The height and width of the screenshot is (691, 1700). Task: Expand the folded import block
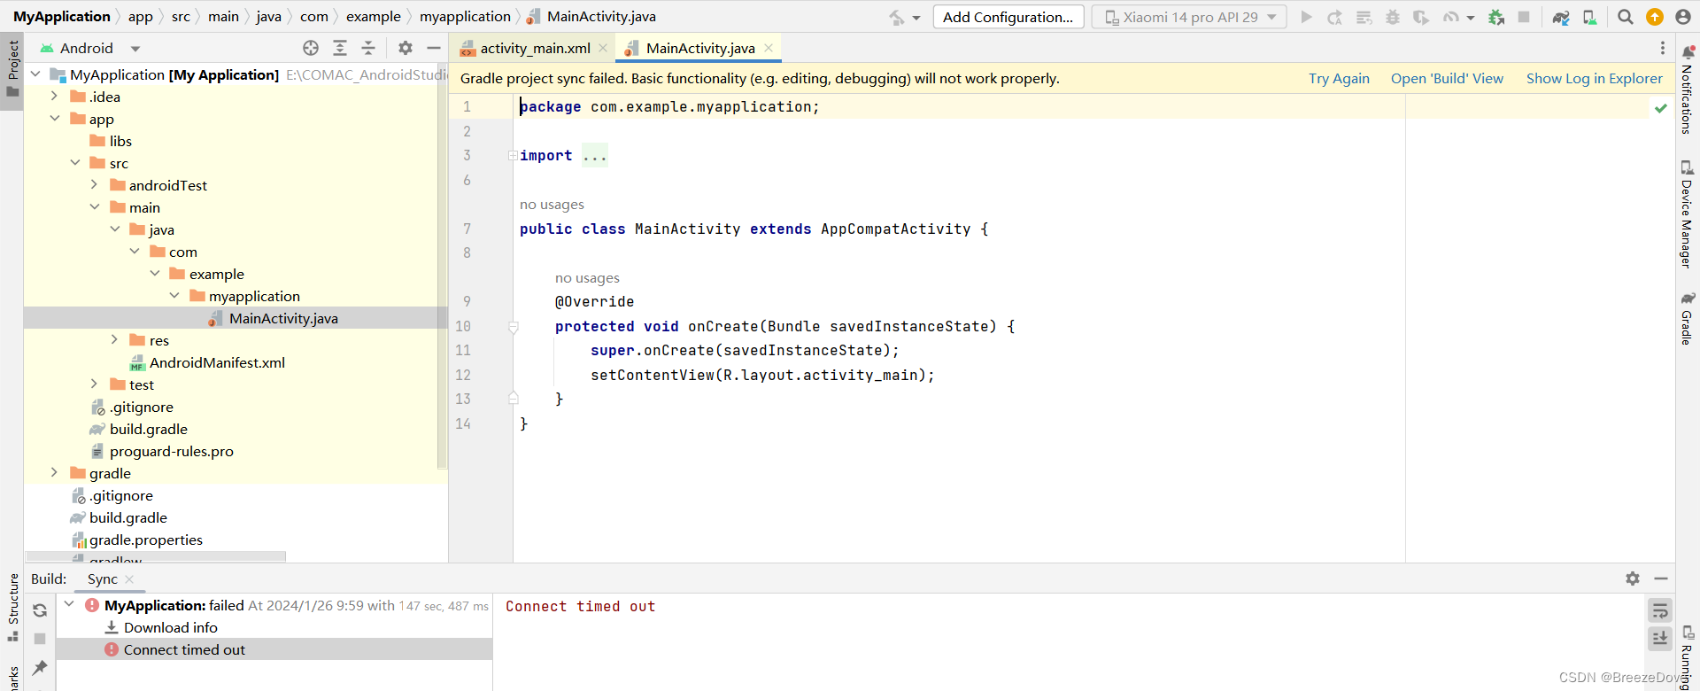click(513, 156)
